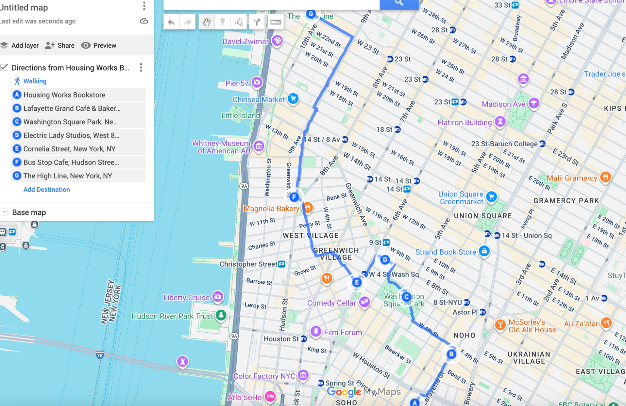Choose the Add directions tool
The image size is (626, 406).
(x=257, y=22)
